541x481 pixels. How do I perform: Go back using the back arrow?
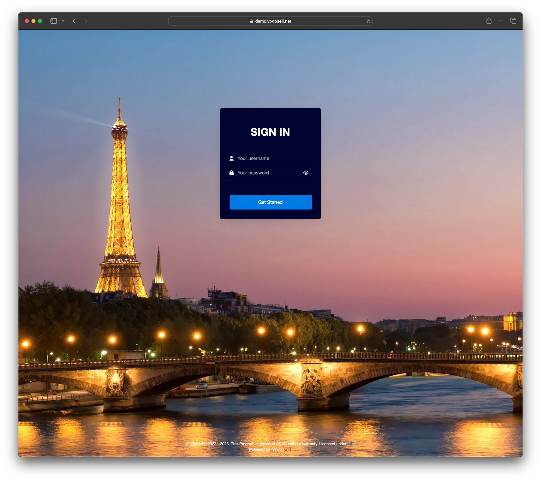point(74,21)
